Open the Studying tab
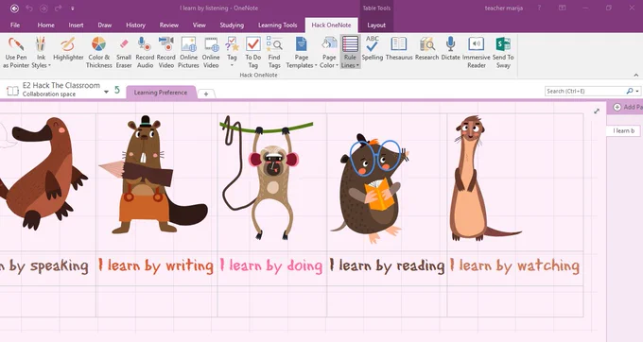 point(232,25)
